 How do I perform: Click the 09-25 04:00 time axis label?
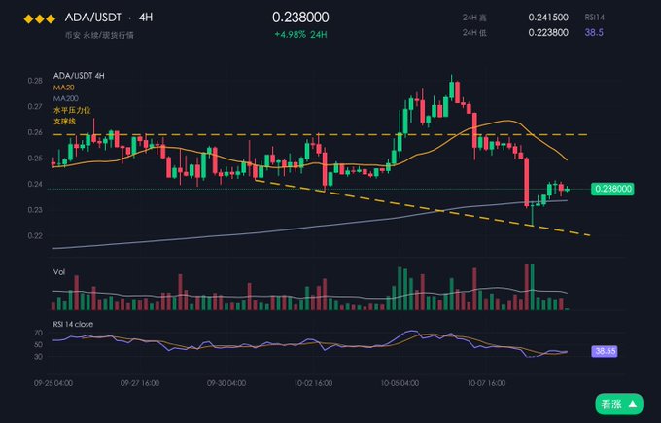[x=53, y=383]
